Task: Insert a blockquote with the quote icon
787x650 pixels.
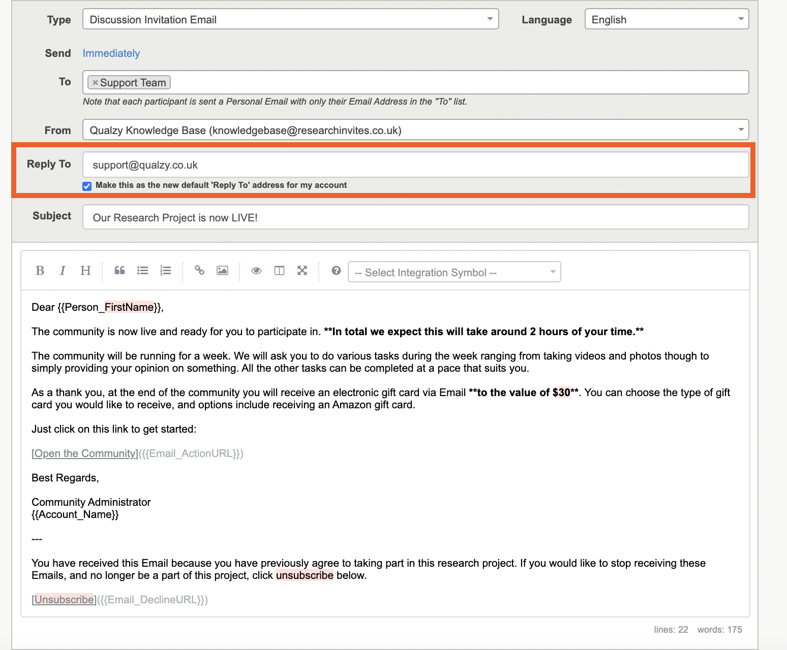Action: click(119, 271)
